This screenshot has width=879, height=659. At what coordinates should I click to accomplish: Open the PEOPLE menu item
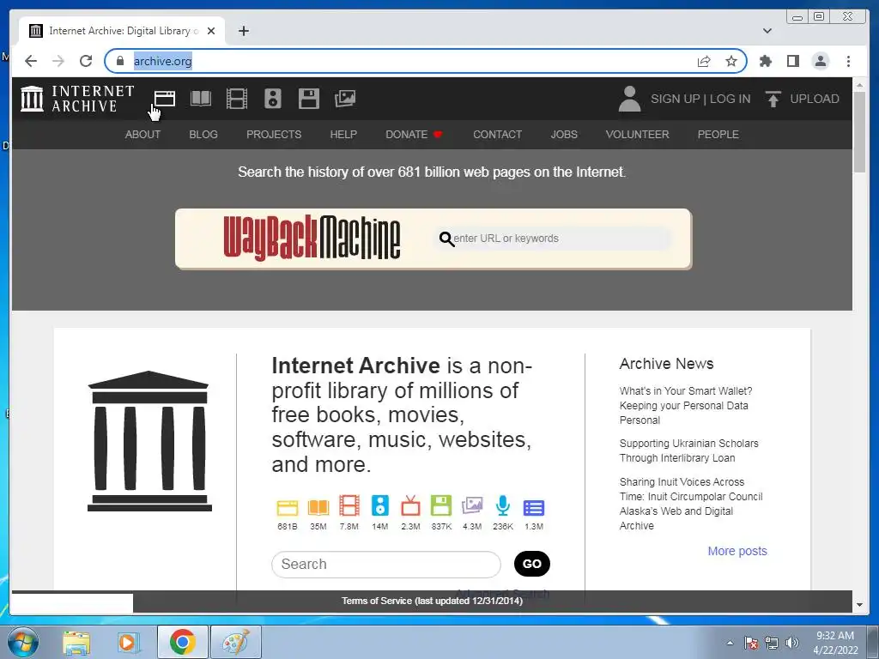[x=718, y=135]
